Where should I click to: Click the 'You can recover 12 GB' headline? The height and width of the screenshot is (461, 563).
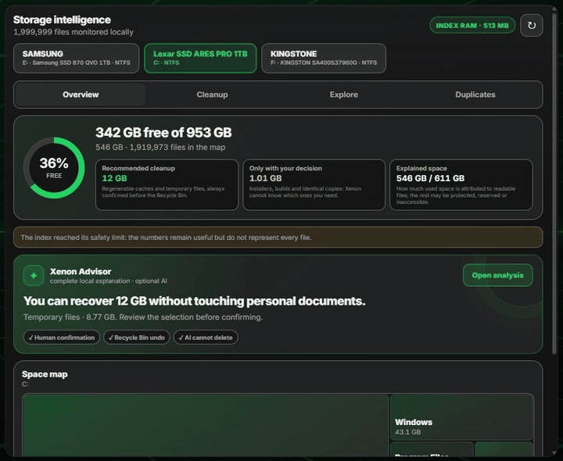[194, 301]
